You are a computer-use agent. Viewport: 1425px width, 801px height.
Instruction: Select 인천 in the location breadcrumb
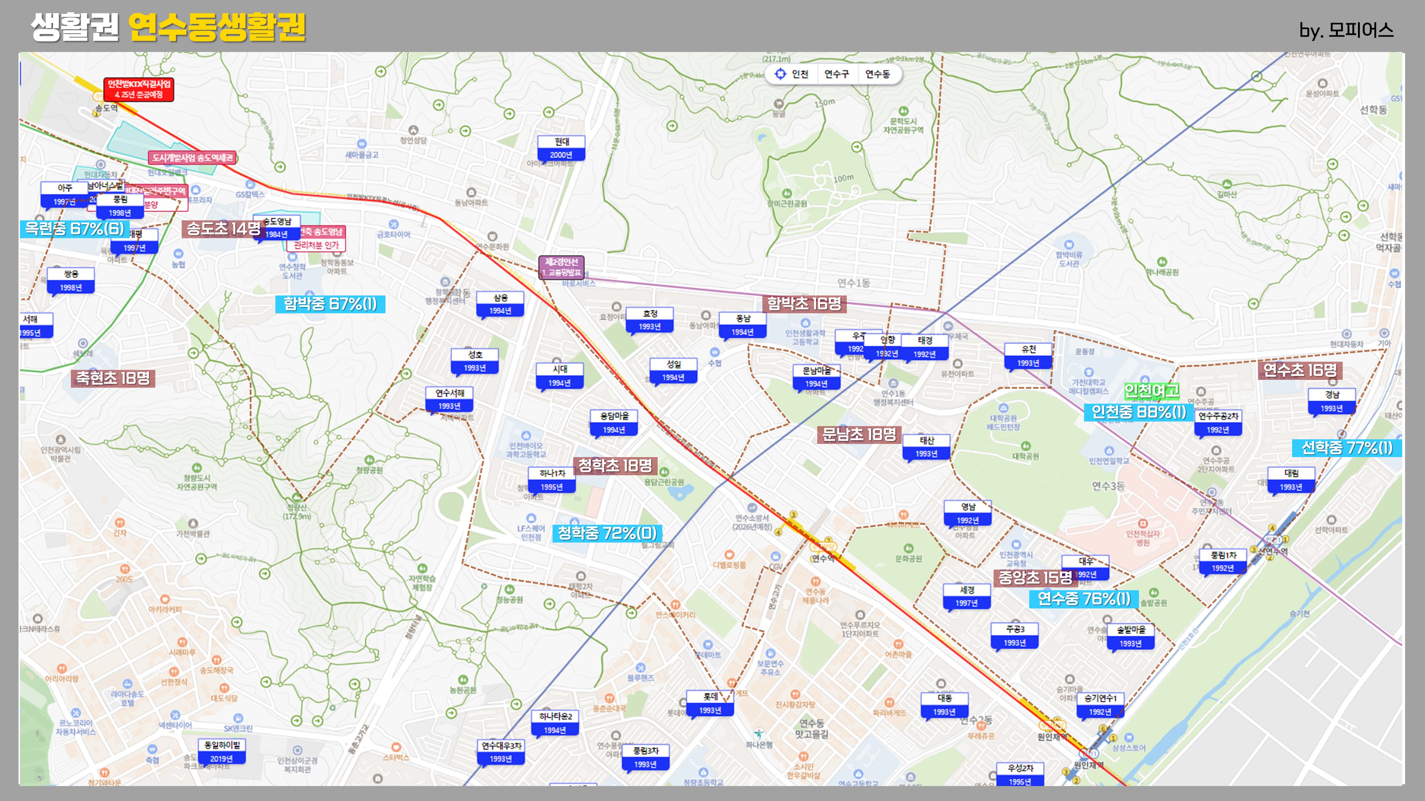(x=800, y=74)
